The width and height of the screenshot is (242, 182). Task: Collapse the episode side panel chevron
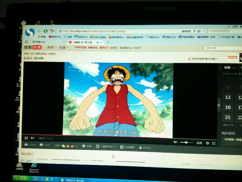pos(219,105)
